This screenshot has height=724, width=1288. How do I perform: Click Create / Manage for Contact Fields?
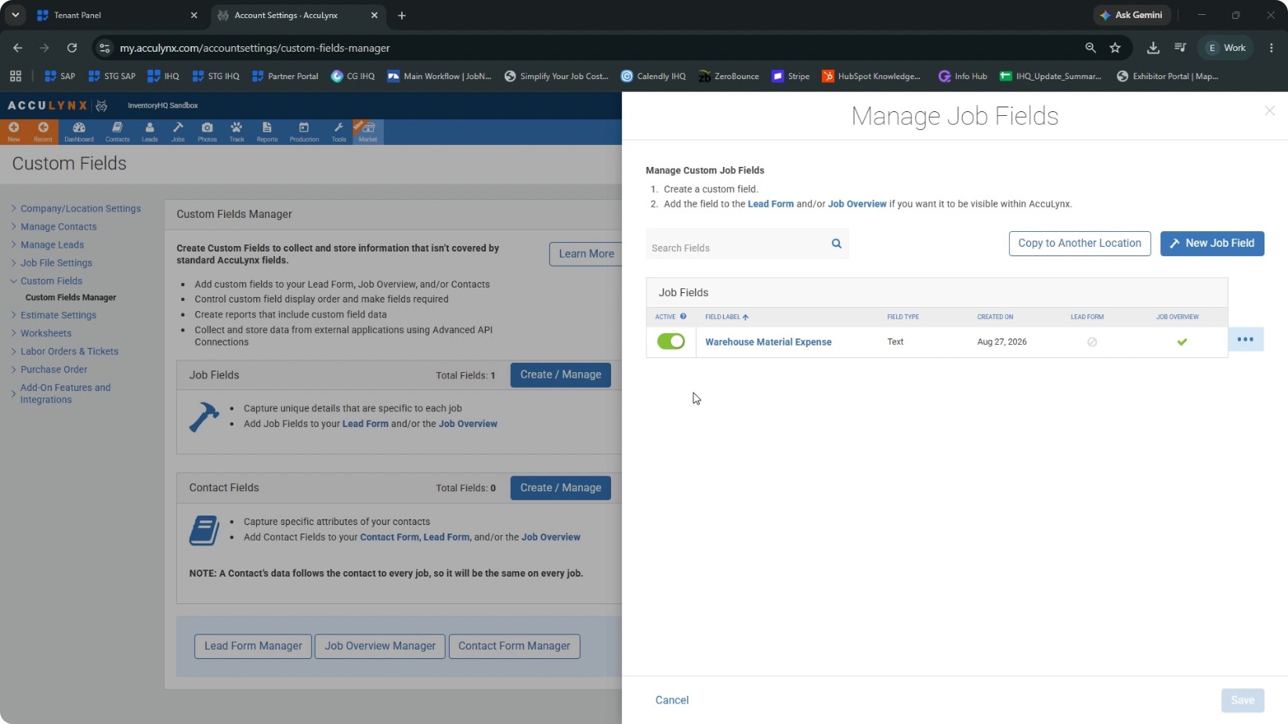(x=560, y=487)
